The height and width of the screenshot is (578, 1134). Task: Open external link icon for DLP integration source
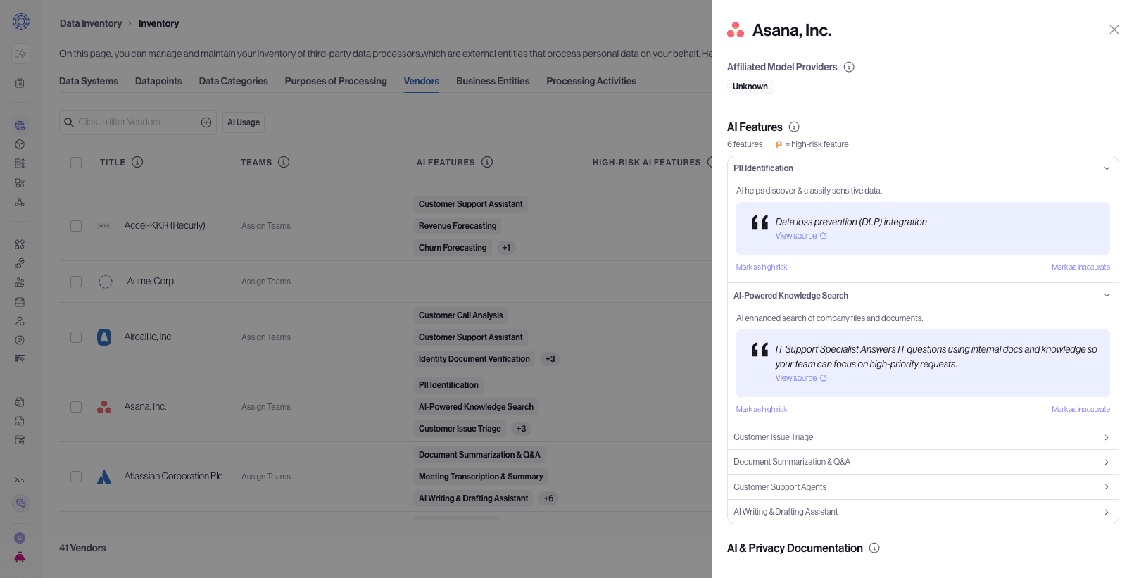[x=824, y=236]
